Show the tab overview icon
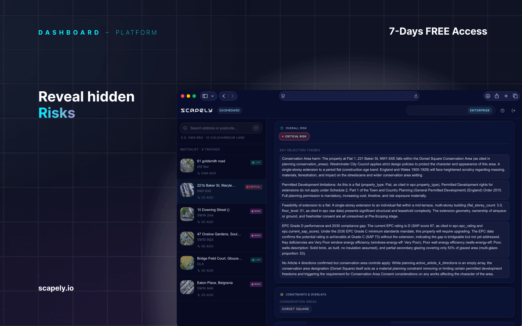Screen dimensions: 522x326 point(515,96)
